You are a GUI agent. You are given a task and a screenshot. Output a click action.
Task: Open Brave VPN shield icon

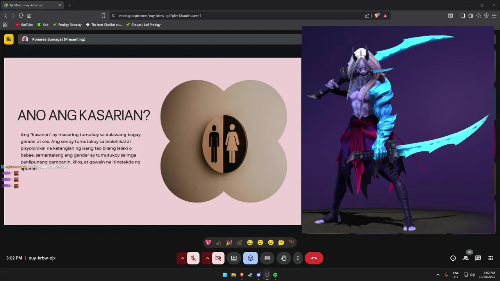click(486, 16)
